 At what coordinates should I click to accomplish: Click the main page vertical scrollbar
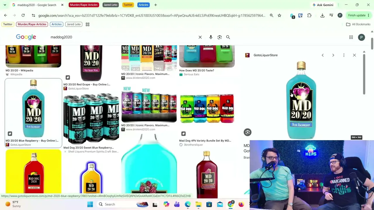(372, 44)
